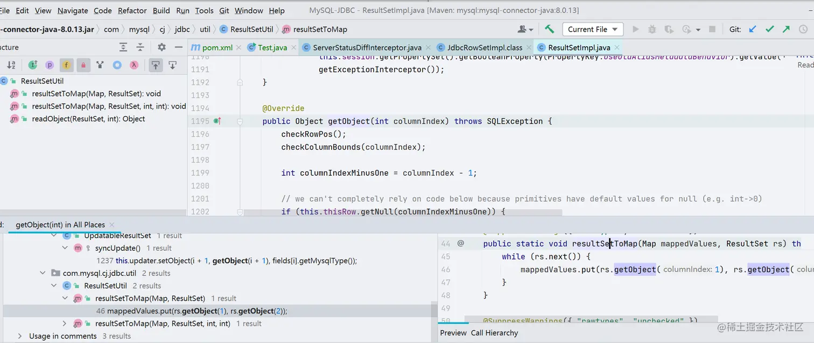Open the Navigate menu

[x=73, y=10]
